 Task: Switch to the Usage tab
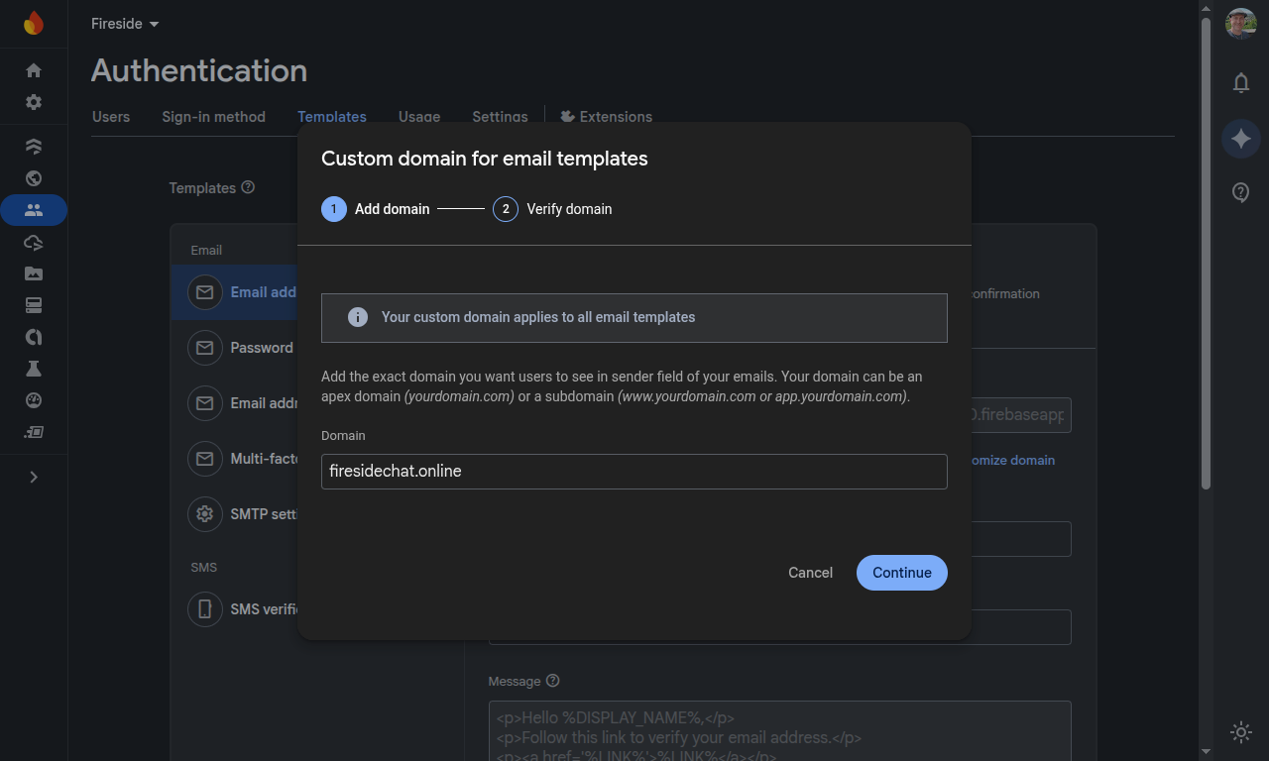(x=418, y=117)
